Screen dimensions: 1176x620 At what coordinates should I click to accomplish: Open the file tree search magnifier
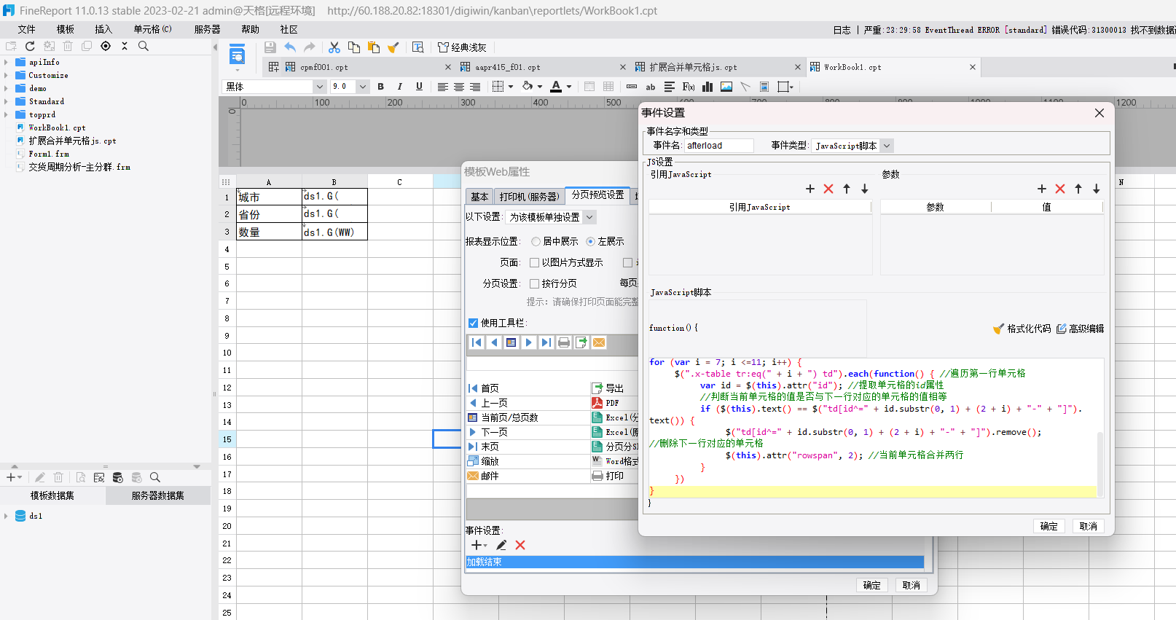[x=144, y=46]
